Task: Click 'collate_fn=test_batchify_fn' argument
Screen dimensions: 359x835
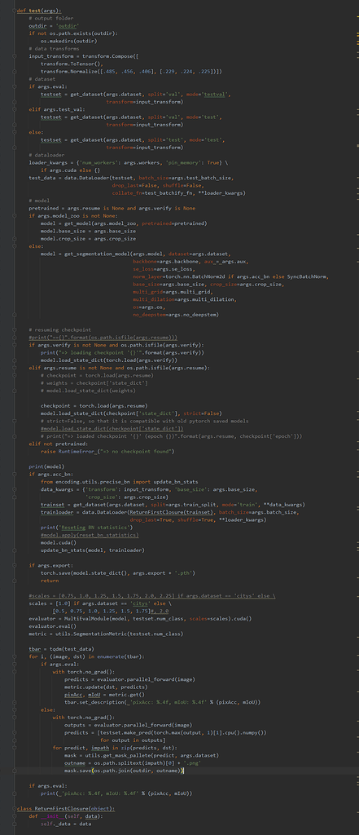Action: (x=151, y=192)
